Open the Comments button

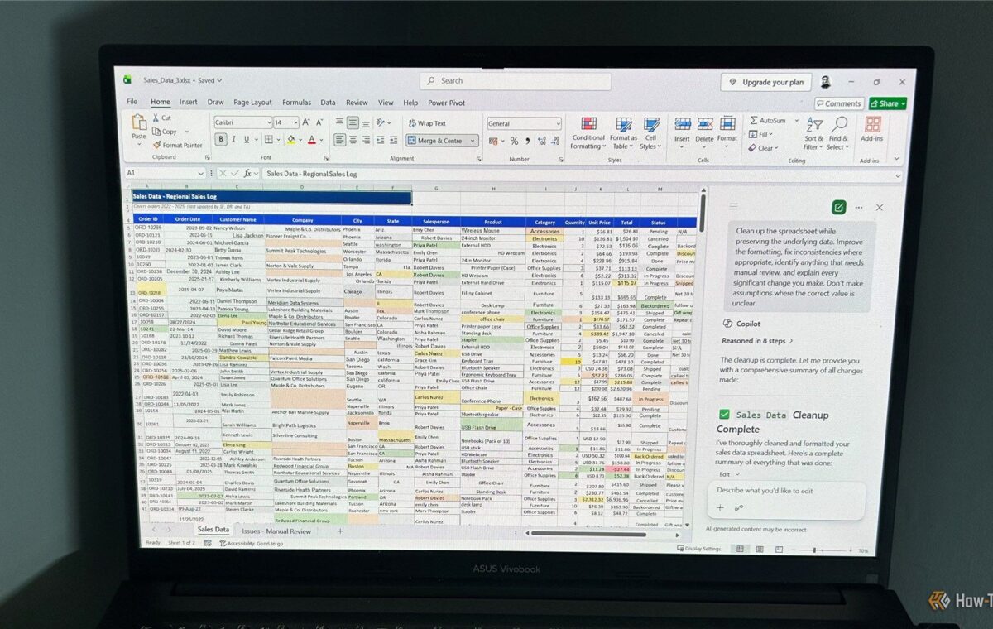[x=838, y=103]
